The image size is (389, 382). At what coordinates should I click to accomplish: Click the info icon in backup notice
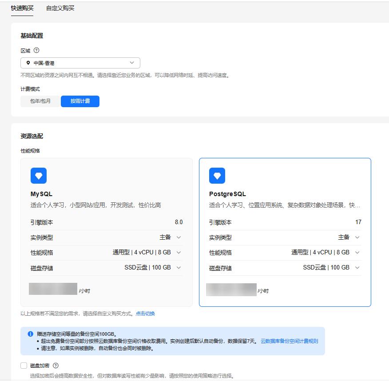(x=30, y=334)
